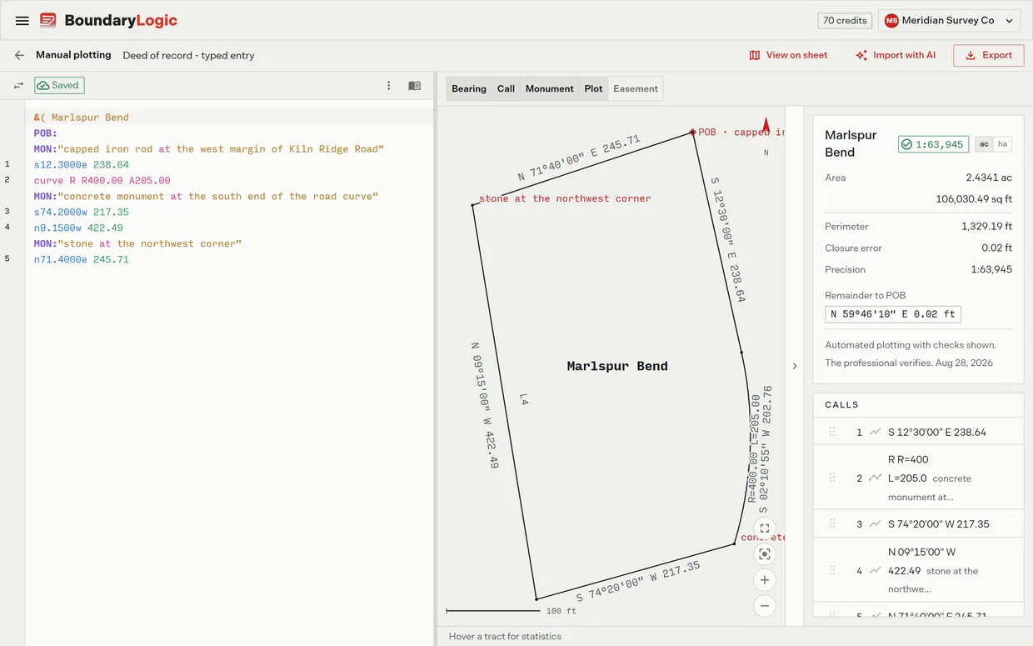Select the curve call row R=400 L=205.0

[918, 478]
